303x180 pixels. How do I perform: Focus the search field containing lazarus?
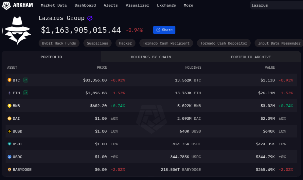(x=276, y=5)
